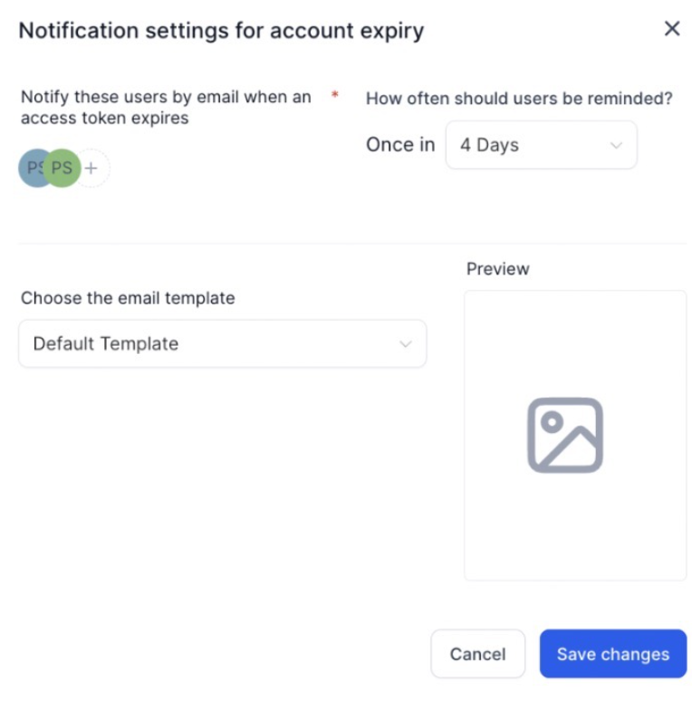
Task: Click the dialog title about account expiry
Action: [221, 30]
